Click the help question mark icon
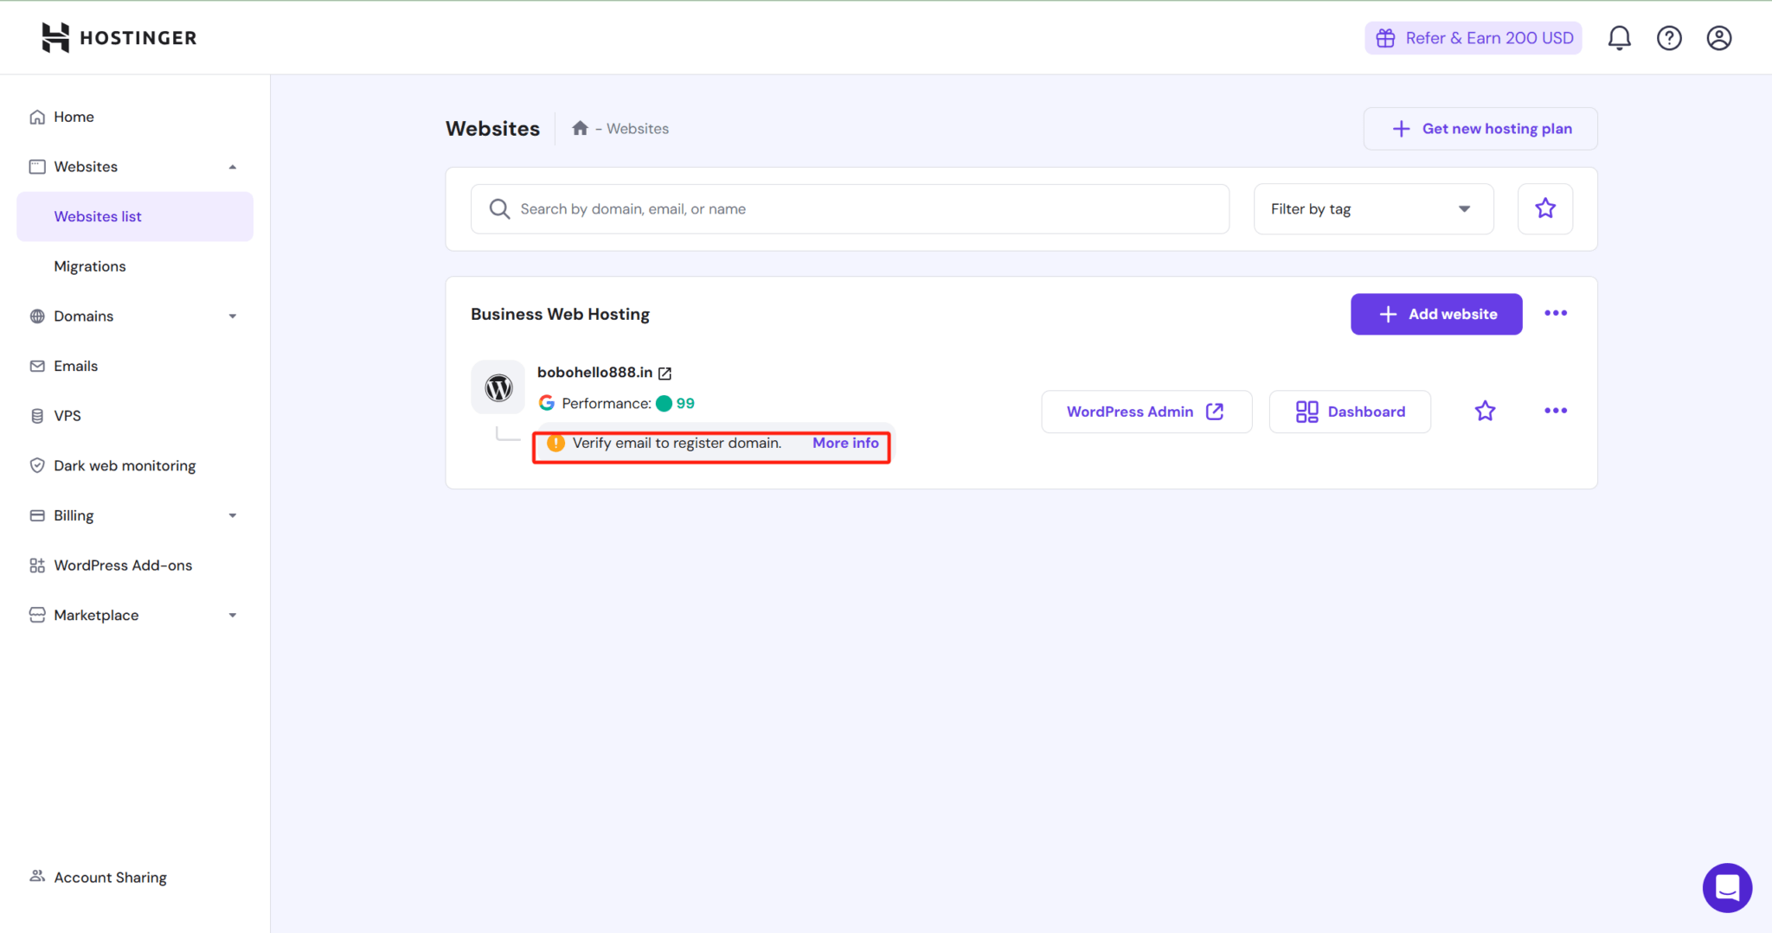The width and height of the screenshot is (1772, 933). point(1669,38)
